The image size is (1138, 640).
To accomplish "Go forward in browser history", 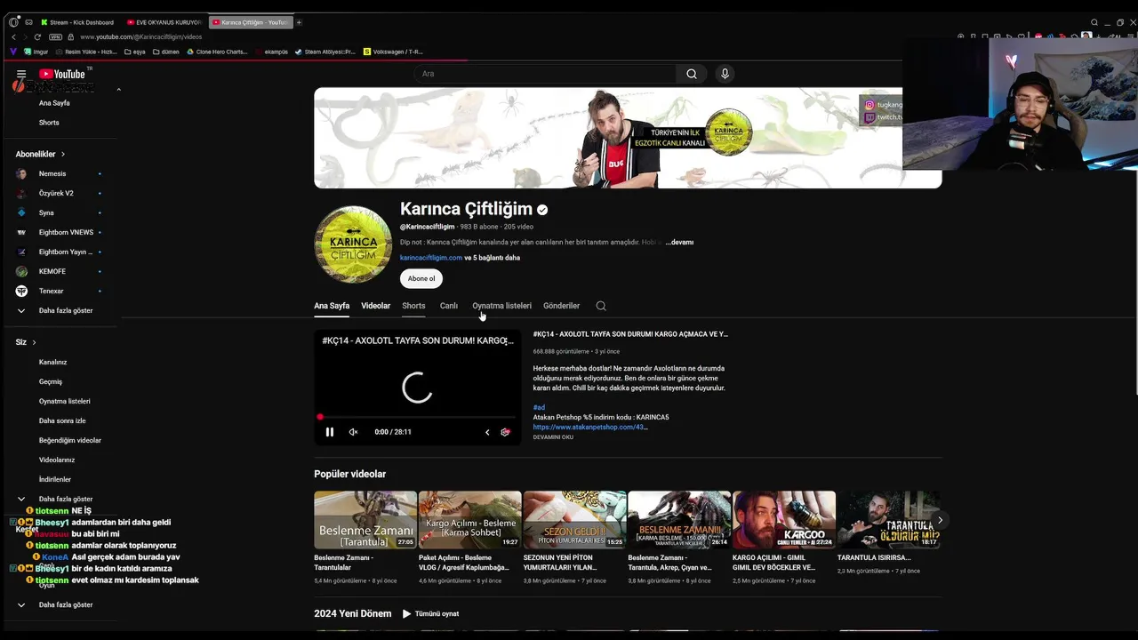I will coord(25,36).
